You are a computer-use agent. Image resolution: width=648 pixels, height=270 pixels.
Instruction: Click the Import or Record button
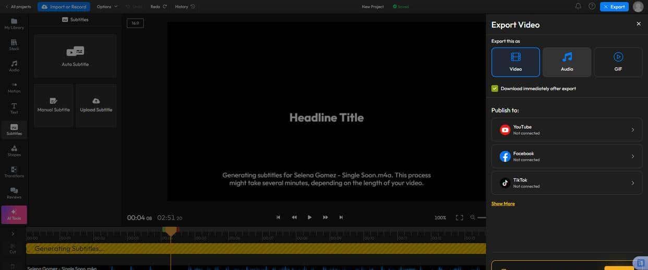coord(64,7)
